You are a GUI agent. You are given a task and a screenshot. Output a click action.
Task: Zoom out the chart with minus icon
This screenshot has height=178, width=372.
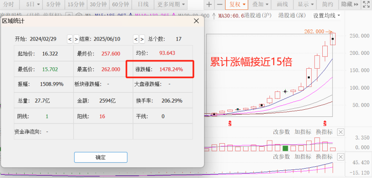click(x=220, y=4)
